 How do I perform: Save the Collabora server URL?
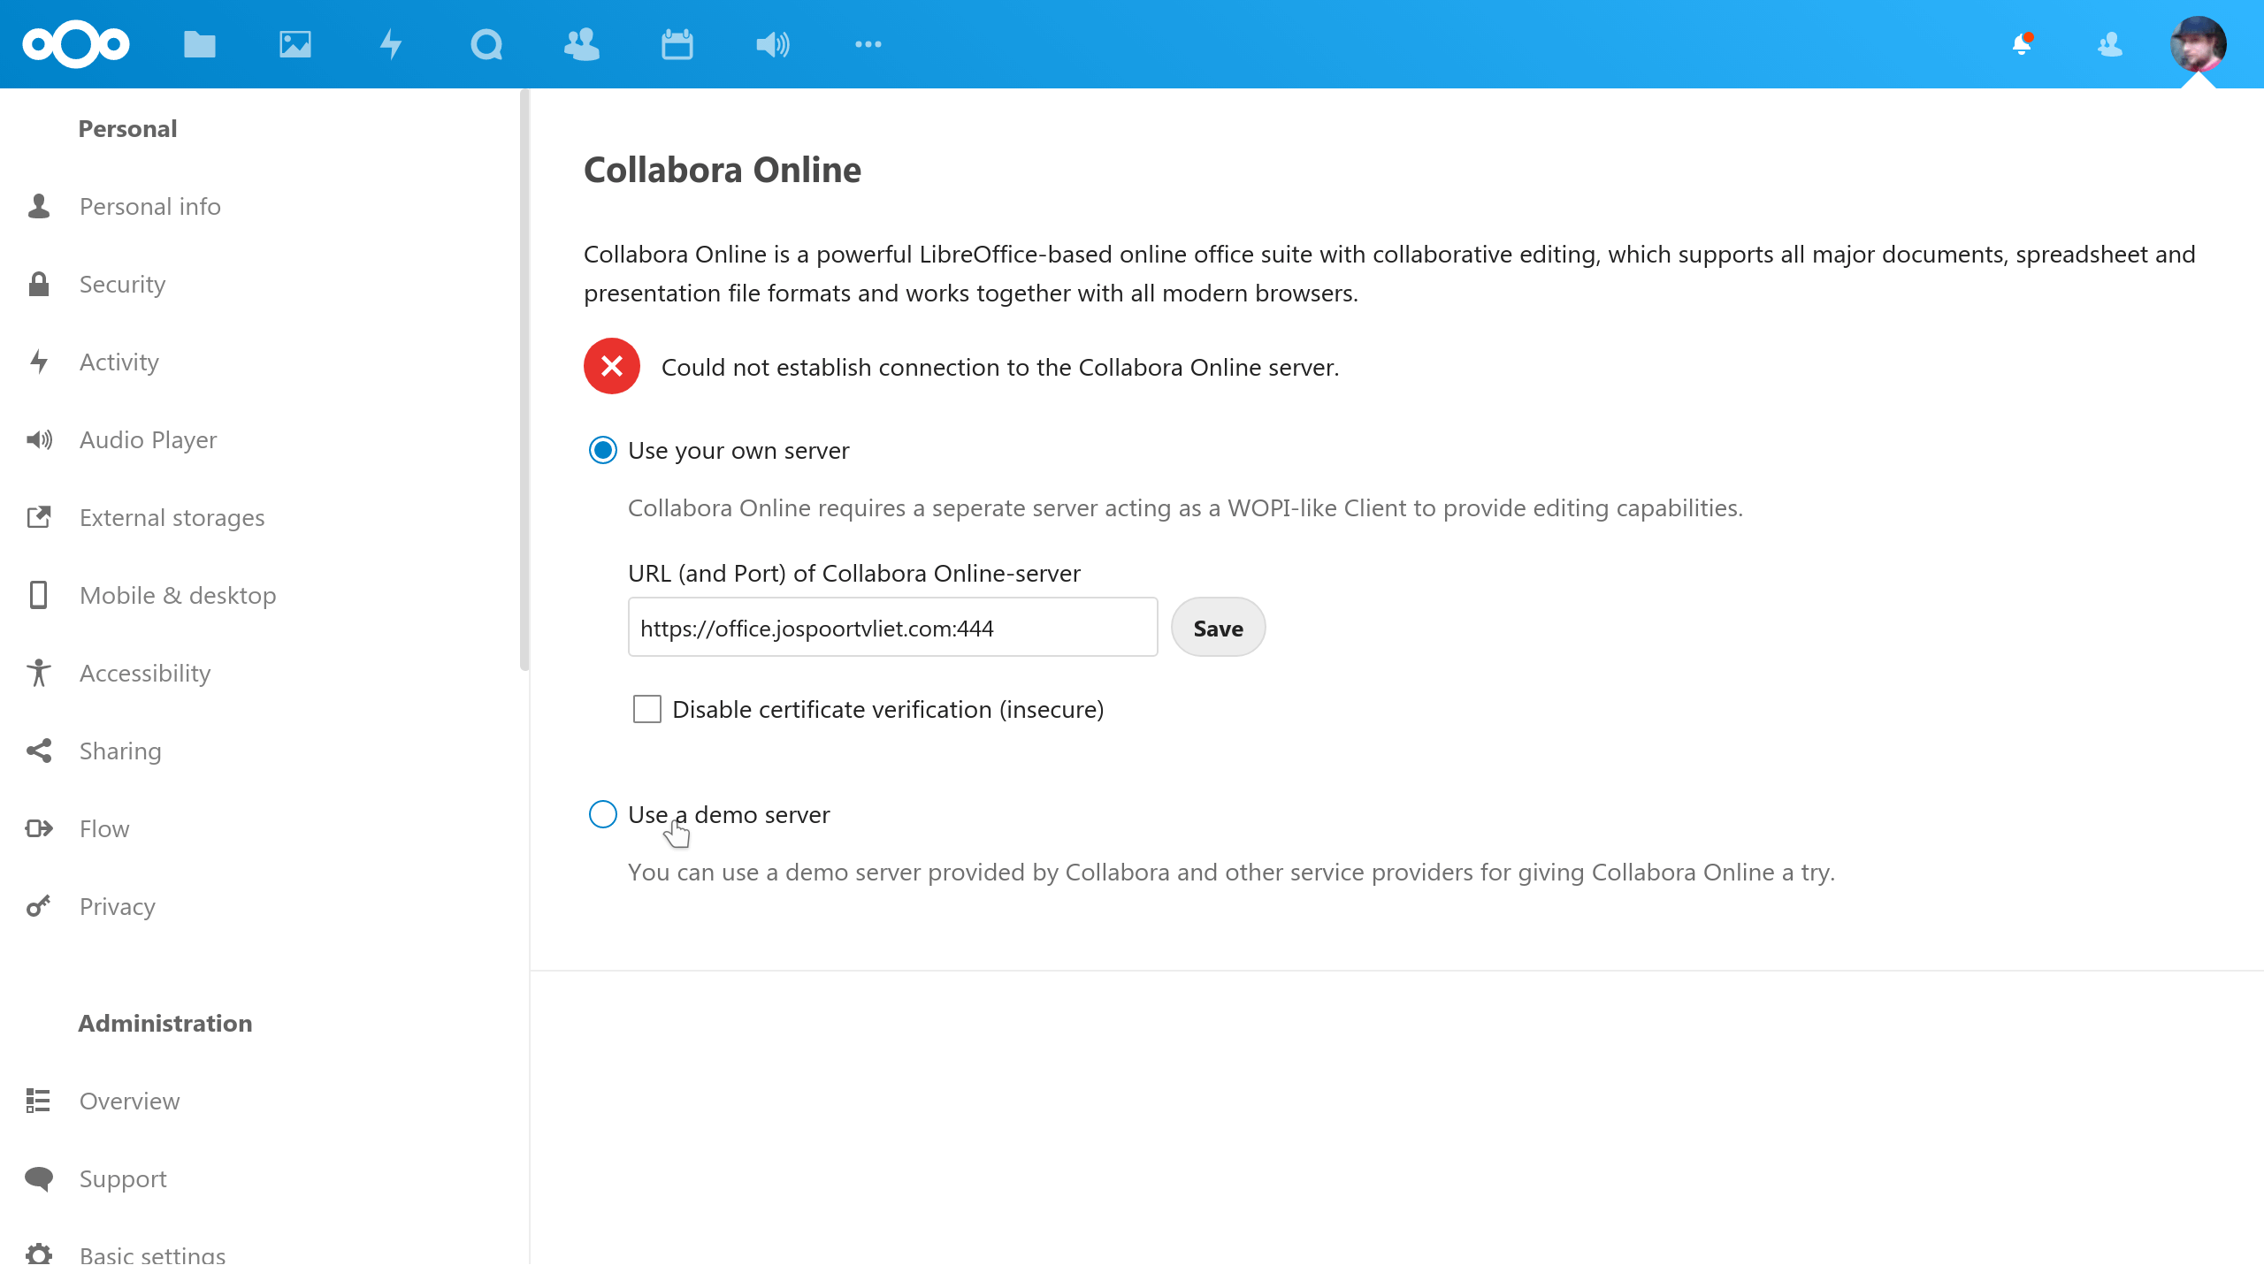(1219, 628)
